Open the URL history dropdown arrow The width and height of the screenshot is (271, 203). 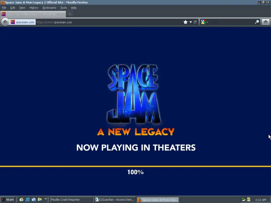pyautogui.click(x=191, y=22)
